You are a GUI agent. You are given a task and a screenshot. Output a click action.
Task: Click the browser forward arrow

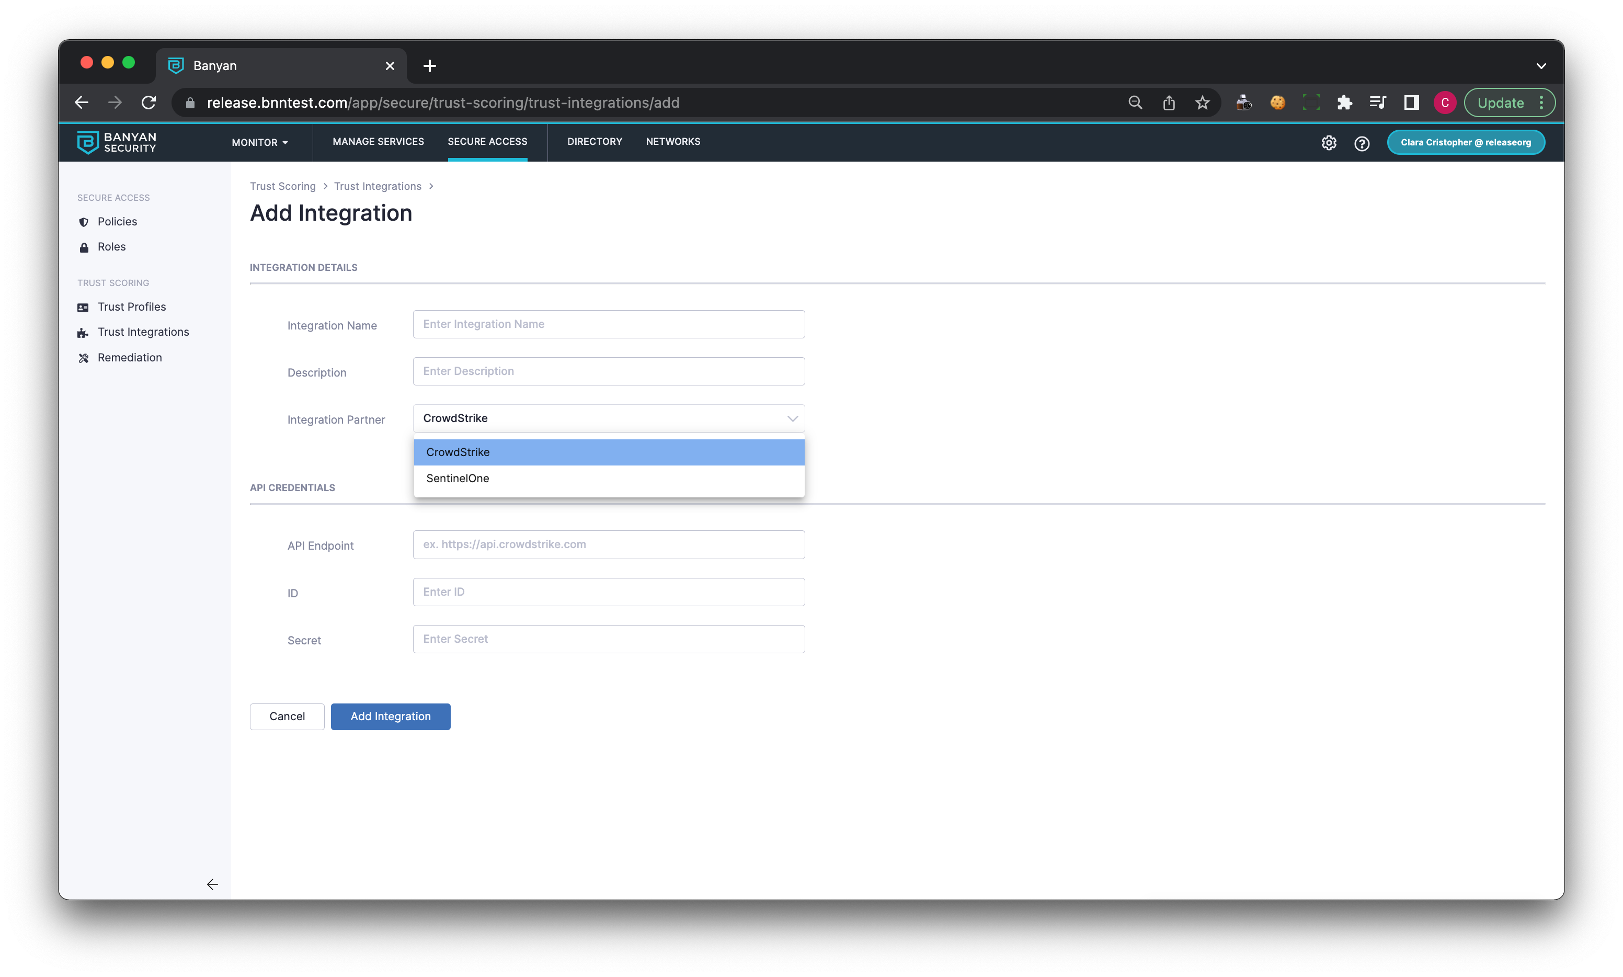tap(115, 103)
